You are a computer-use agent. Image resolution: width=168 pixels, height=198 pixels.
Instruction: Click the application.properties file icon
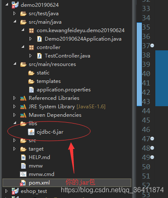(x=31, y=90)
